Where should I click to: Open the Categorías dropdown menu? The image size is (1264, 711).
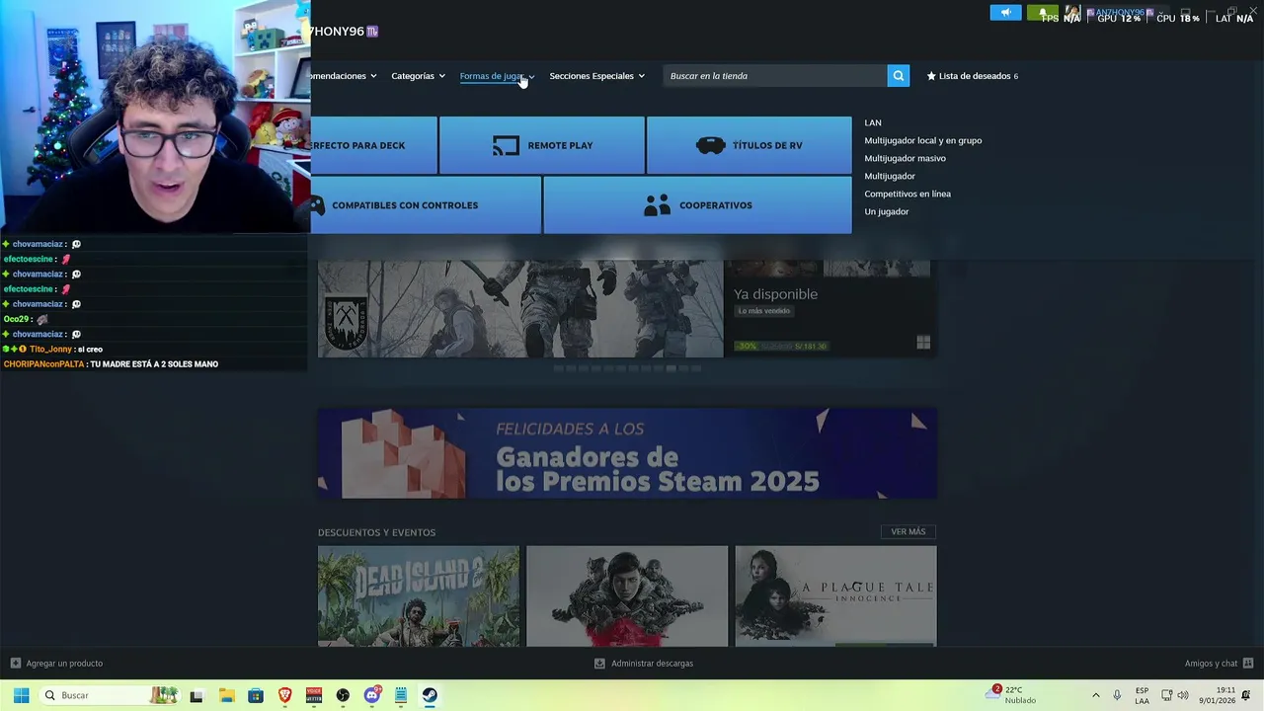tap(418, 76)
